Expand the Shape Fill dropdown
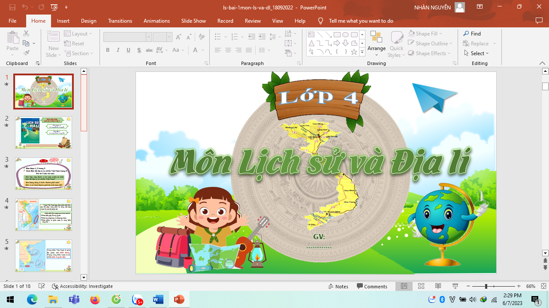The width and height of the screenshot is (549, 308). point(440,33)
